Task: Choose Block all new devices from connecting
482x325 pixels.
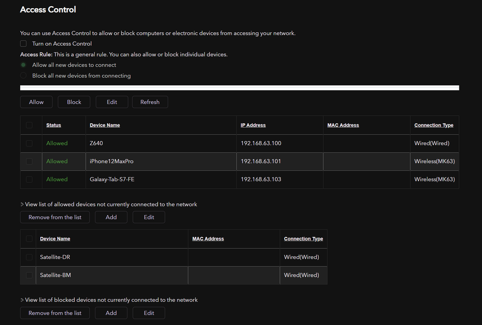Action: coord(23,76)
